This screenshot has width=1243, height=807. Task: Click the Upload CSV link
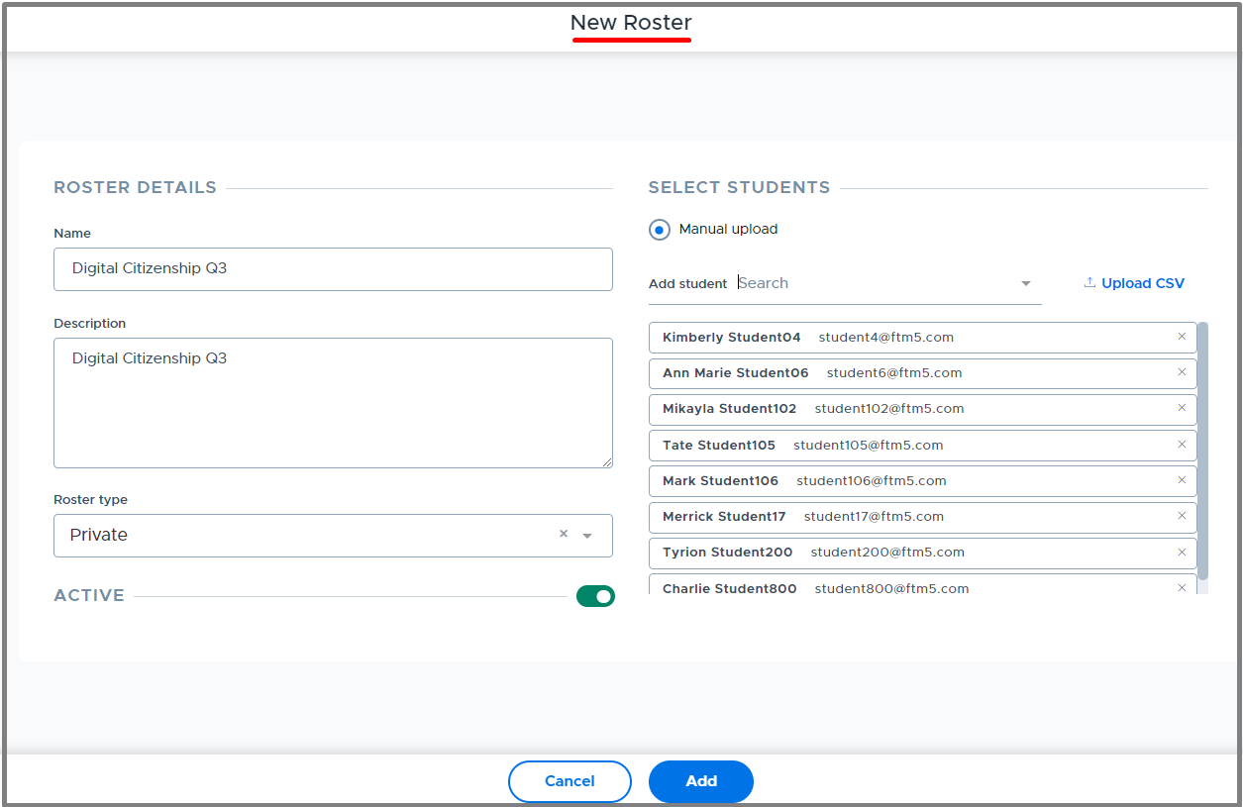(1134, 283)
